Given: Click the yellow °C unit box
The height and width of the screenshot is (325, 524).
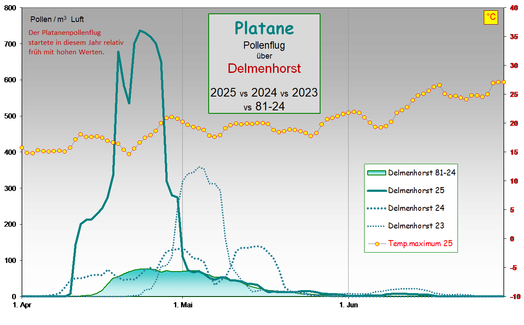Looking at the screenshot, I should (491, 17).
